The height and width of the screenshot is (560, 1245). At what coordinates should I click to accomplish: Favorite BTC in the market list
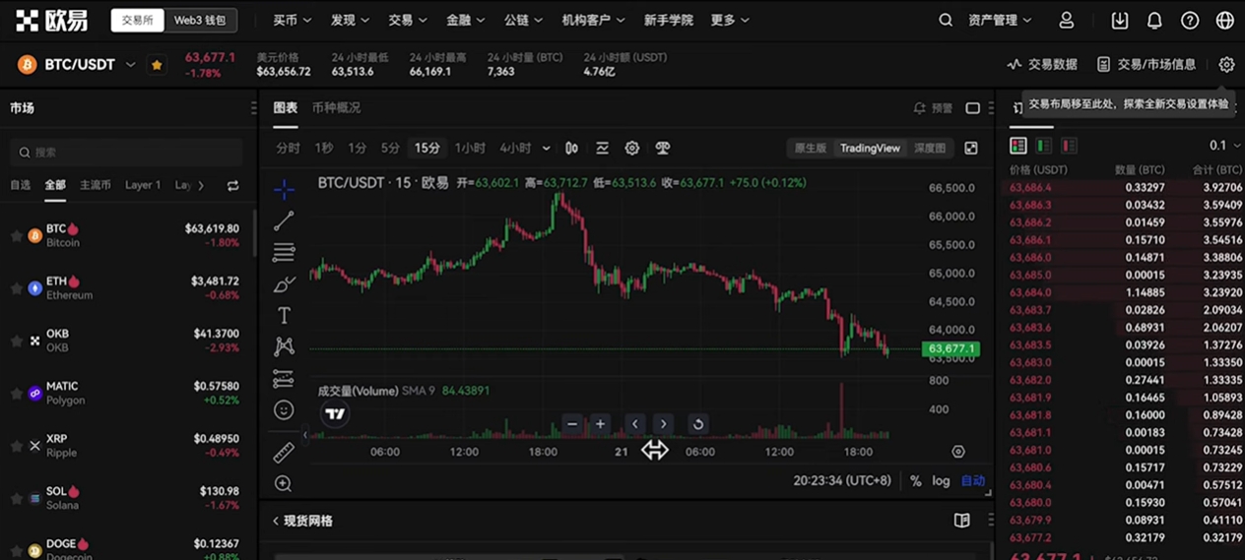point(17,235)
